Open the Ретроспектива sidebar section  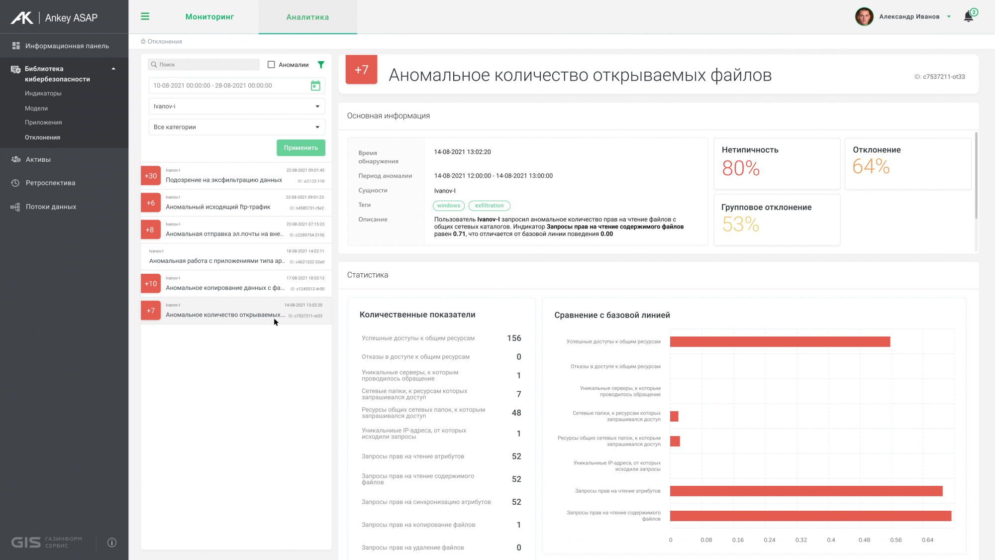click(x=50, y=183)
